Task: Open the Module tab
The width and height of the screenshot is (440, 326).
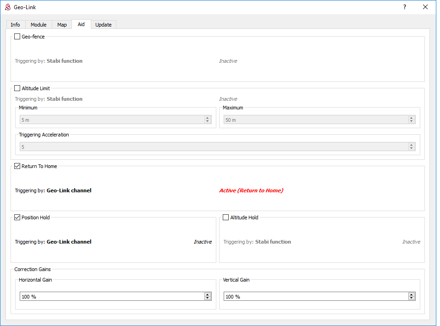Action: (x=38, y=25)
